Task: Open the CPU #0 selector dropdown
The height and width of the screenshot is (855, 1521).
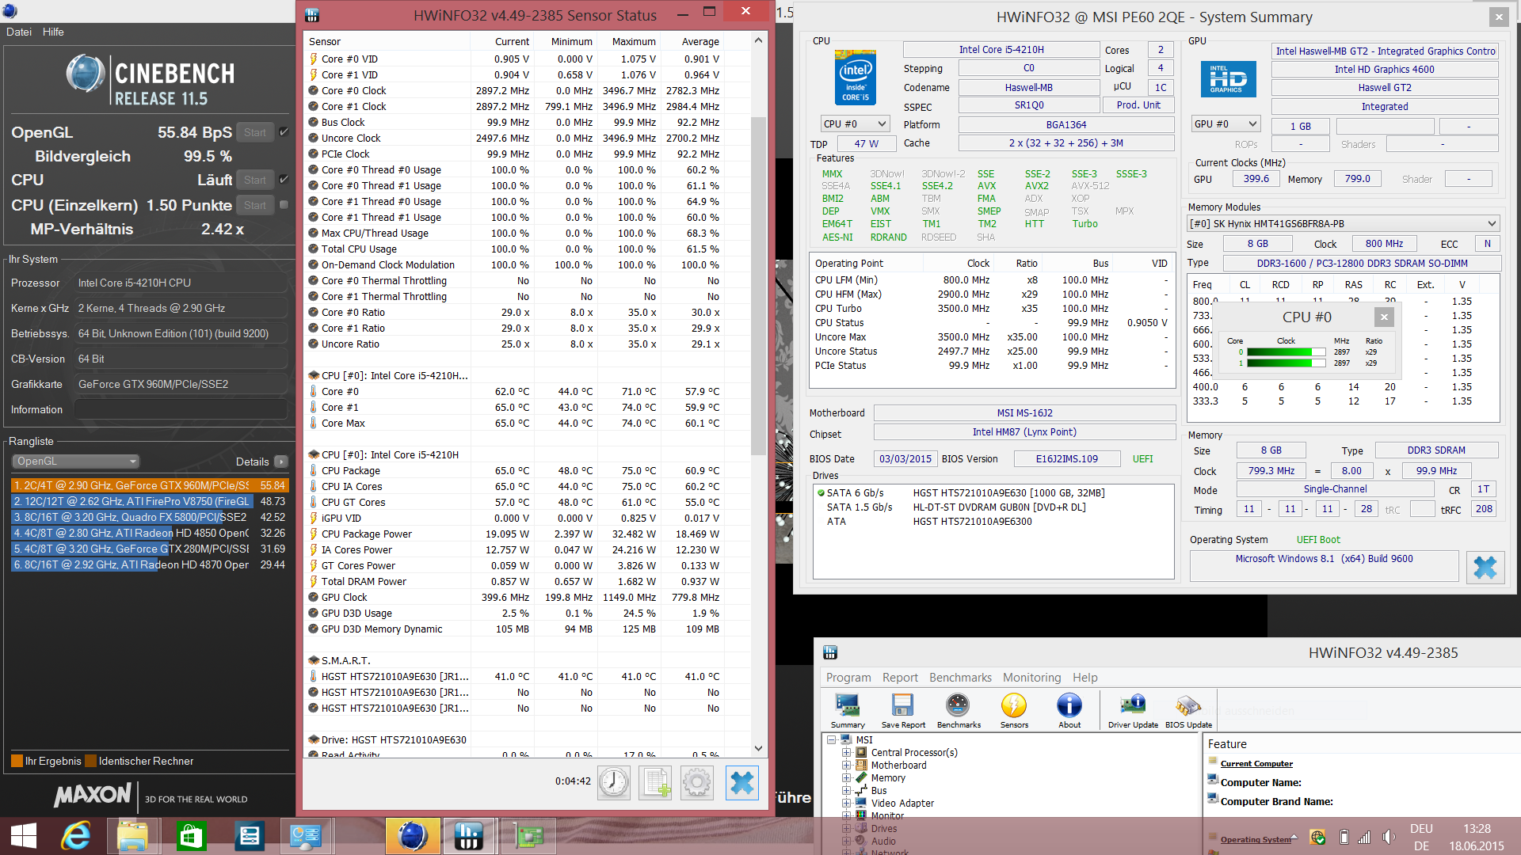Action: click(855, 123)
